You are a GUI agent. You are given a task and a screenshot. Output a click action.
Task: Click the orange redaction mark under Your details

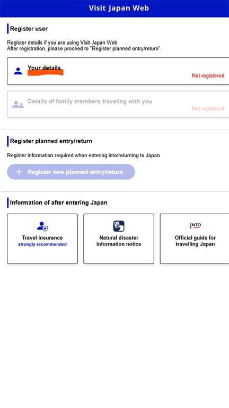(46, 73)
